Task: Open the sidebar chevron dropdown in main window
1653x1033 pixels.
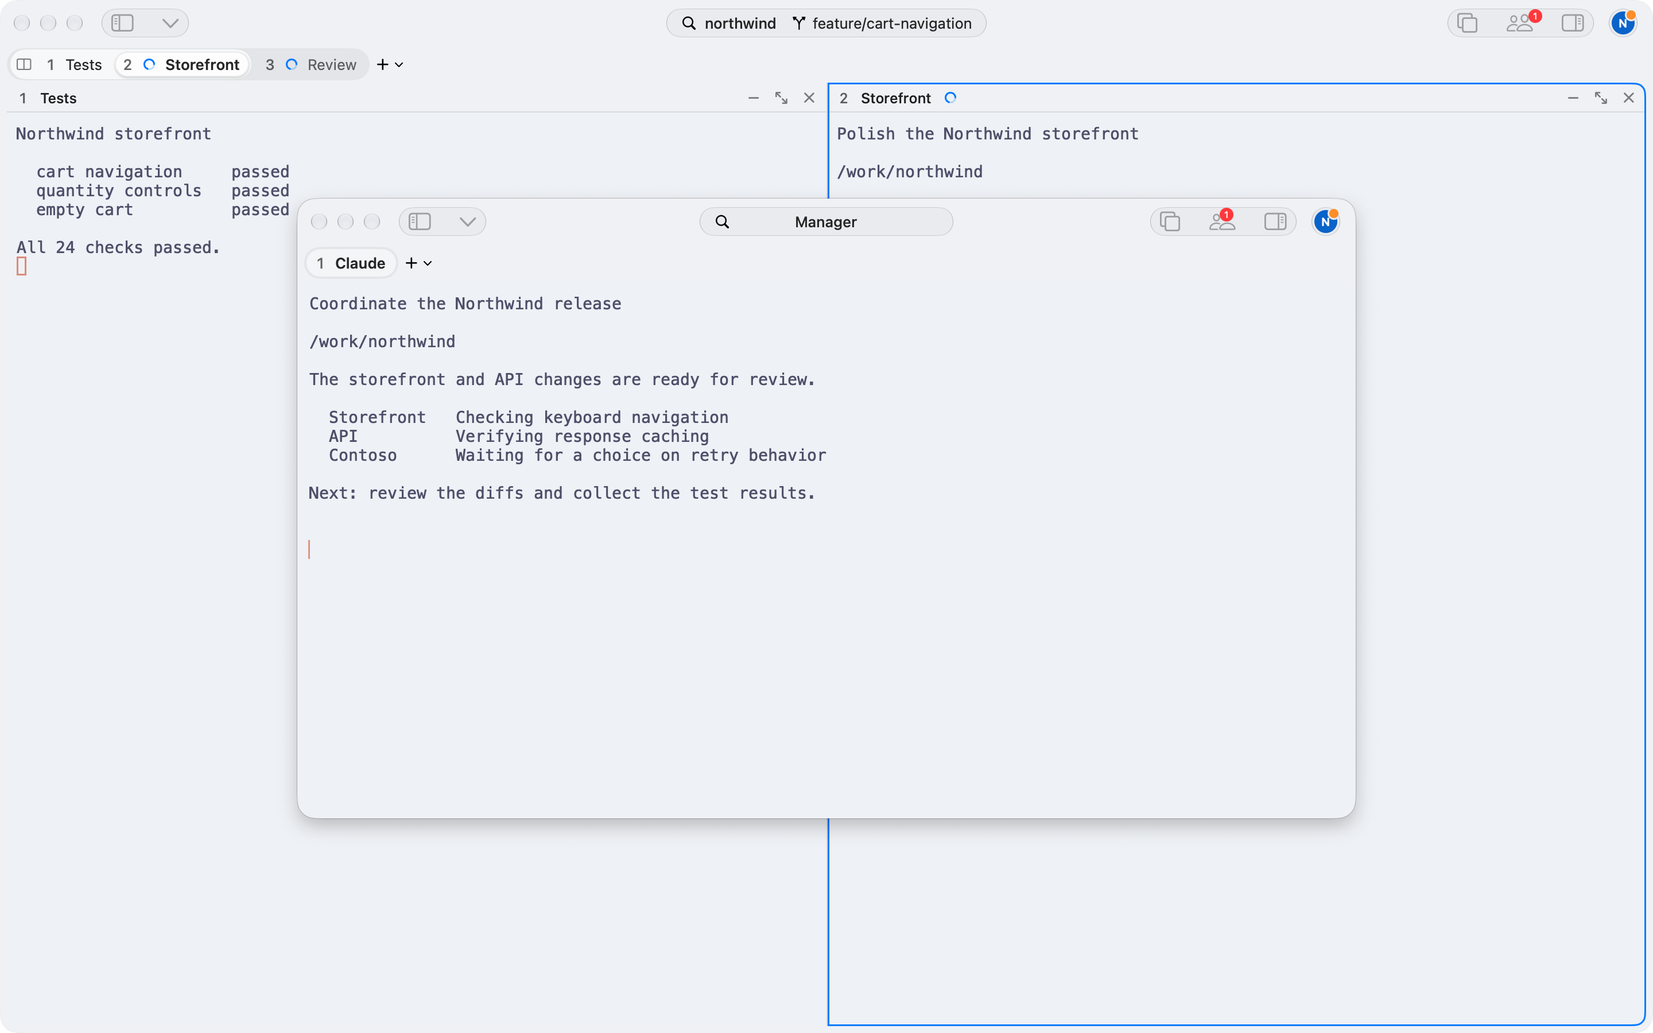Action: tap(170, 23)
